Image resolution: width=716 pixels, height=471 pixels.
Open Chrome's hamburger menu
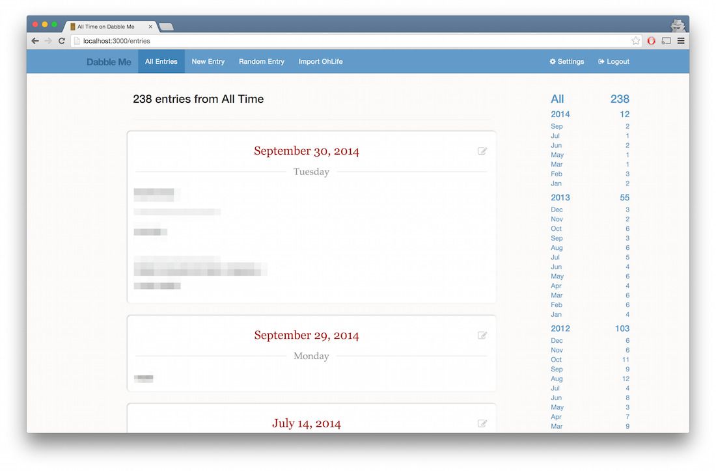click(x=680, y=40)
